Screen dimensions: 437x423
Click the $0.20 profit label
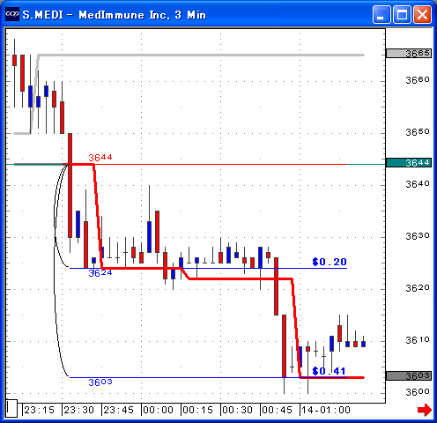coord(330,262)
